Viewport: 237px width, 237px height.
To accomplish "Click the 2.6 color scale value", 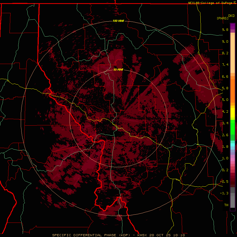I will [x=225, y=135].
